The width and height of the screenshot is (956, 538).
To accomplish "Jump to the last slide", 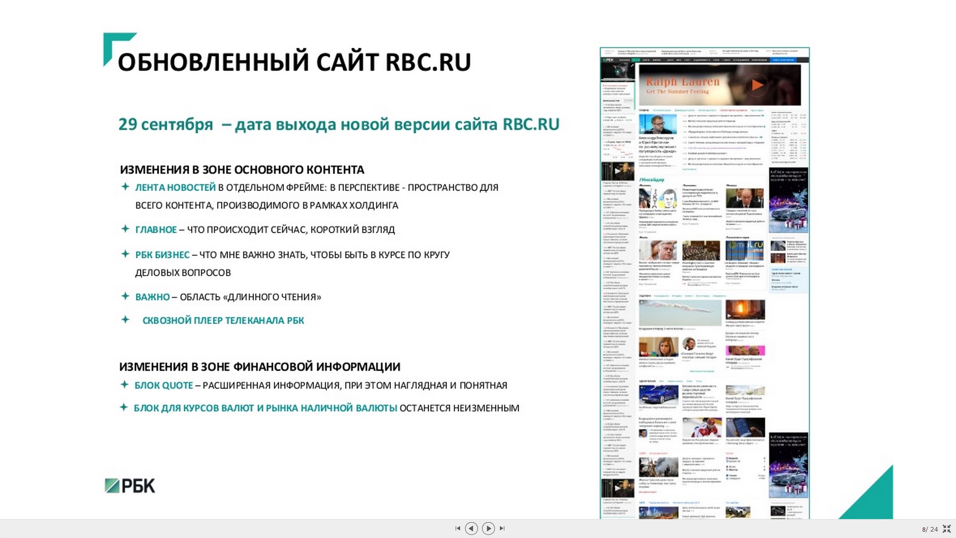I will [502, 528].
